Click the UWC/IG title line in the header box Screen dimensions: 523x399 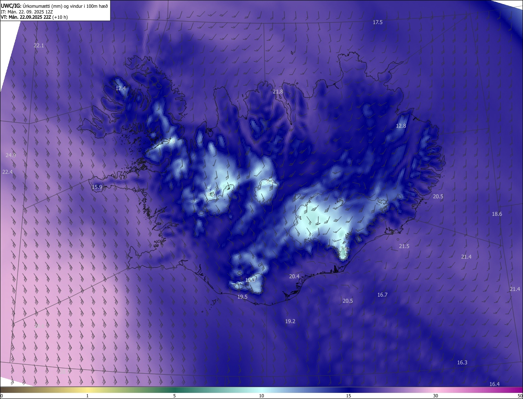(x=54, y=5)
